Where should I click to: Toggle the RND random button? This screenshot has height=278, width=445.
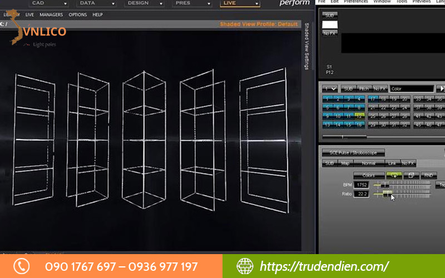click(428, 175)
